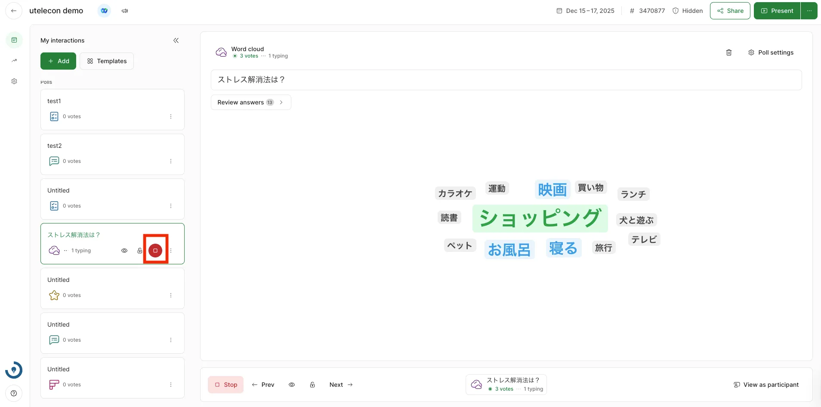Image resolution: width=821 pixels, height=407 pixels.
Task: Open the settings gear in left sidebar
Action: pos(14,81)
